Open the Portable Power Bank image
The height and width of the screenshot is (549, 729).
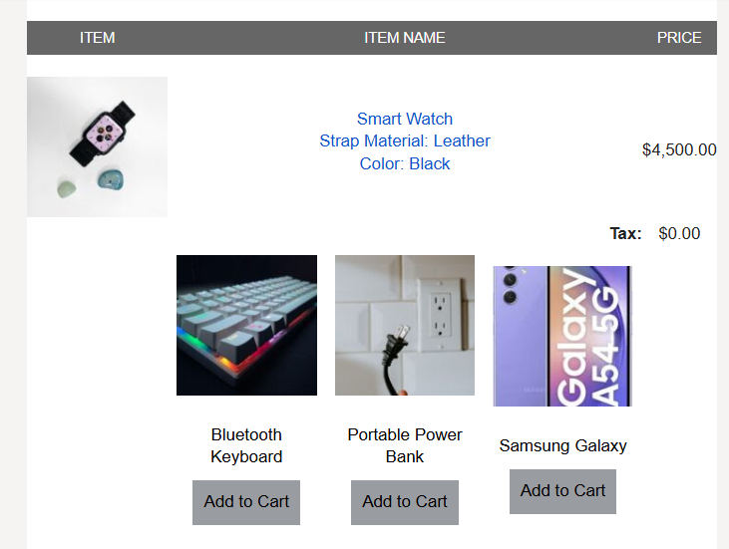(405, 325)
